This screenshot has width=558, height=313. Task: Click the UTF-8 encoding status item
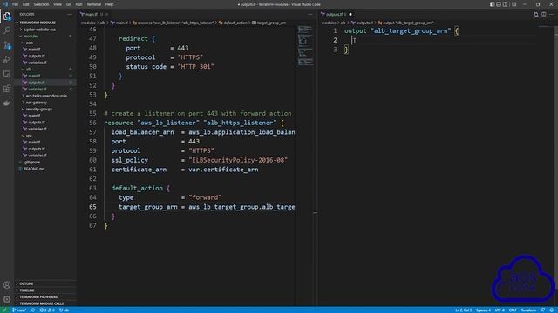pyautogui.click(x=500, y=310)
